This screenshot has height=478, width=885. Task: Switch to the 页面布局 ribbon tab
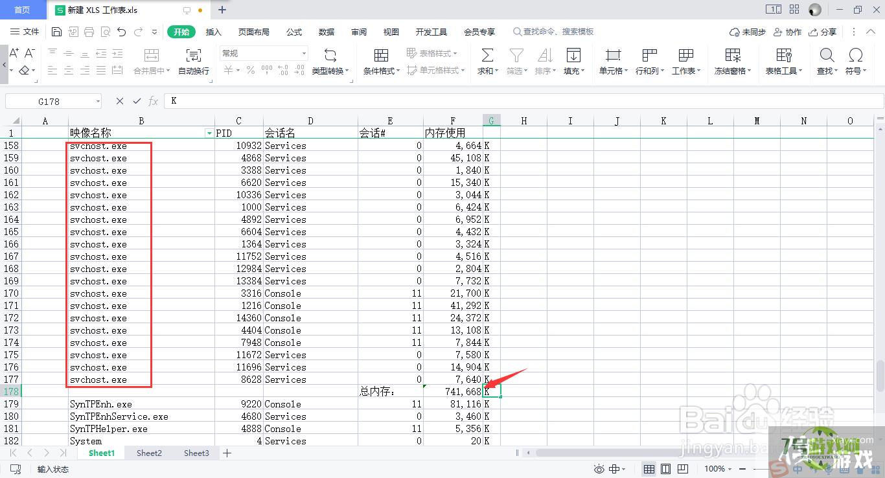click(x=253, y=32)
